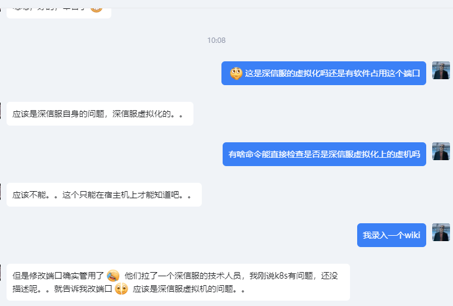Click the cut-off white bubble at the top
Screen dimensions: 453x306
click(54, 8)
